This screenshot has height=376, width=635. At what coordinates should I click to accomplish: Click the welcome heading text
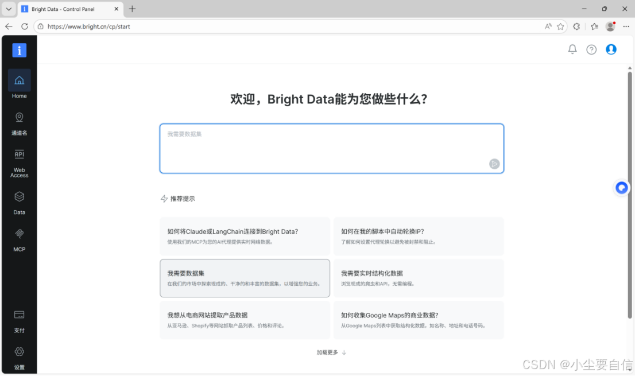coord(329,99)
